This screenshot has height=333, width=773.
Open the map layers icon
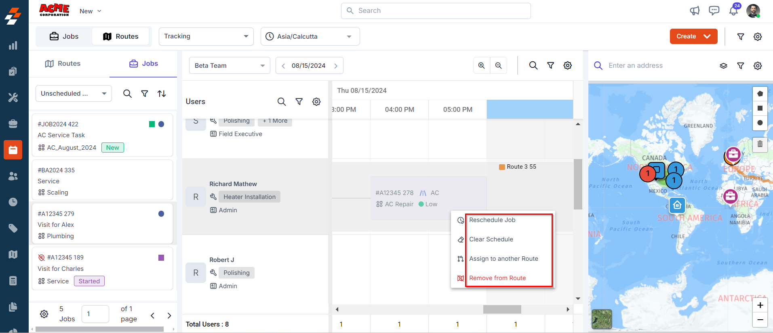(723, 66)
